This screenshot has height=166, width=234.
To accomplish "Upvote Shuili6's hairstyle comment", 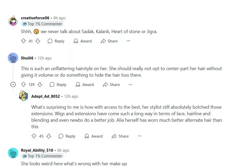I will 23,85.
